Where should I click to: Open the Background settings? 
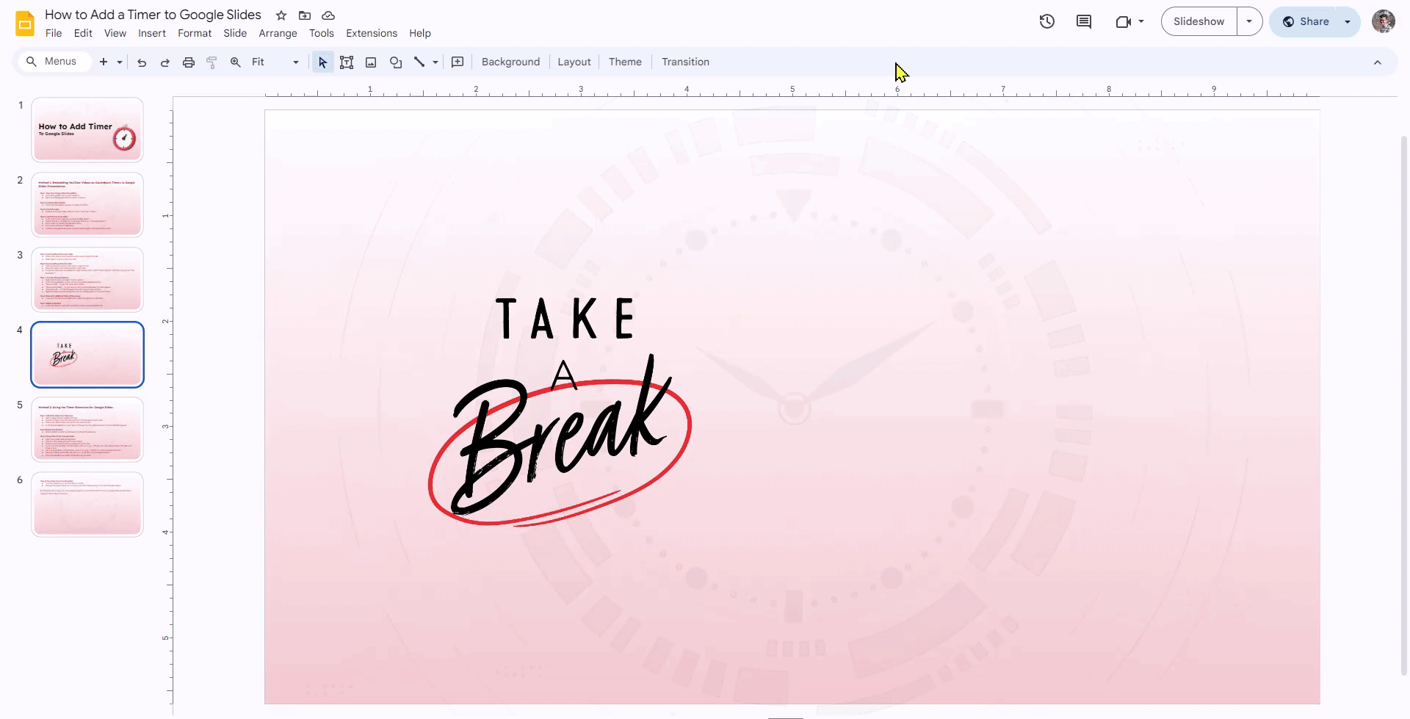510,62
